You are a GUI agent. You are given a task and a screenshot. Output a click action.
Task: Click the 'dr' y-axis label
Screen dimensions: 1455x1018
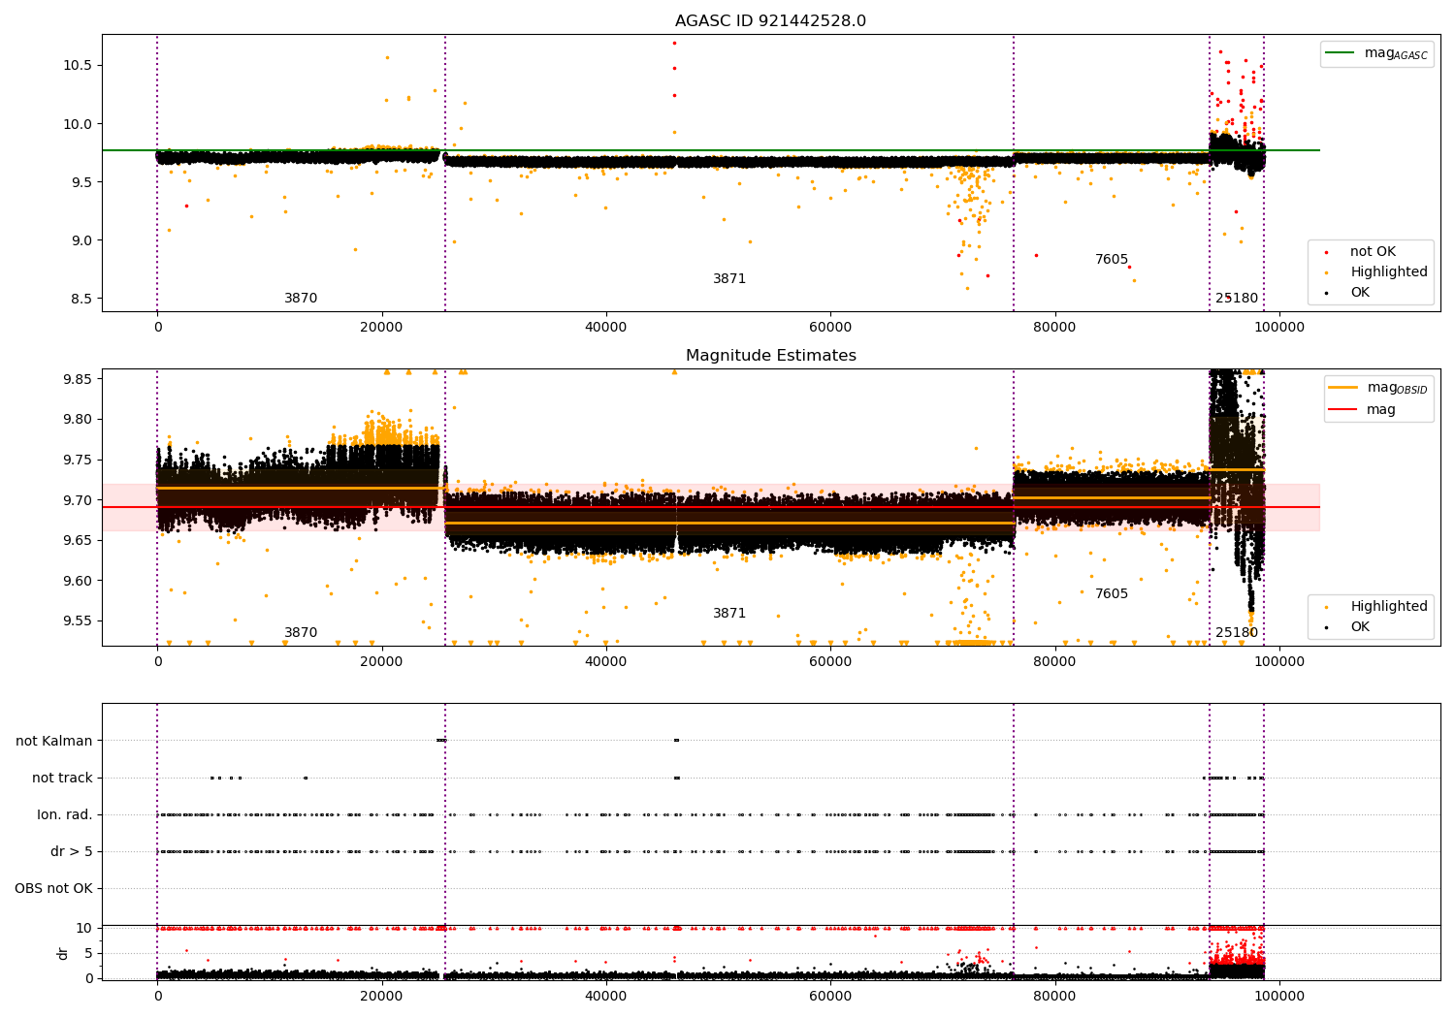[63, 953]
